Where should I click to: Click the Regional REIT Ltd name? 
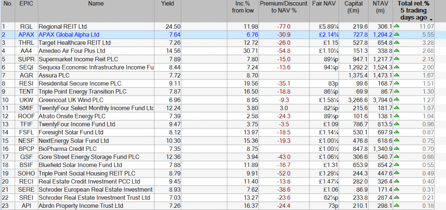click(63, 27)
